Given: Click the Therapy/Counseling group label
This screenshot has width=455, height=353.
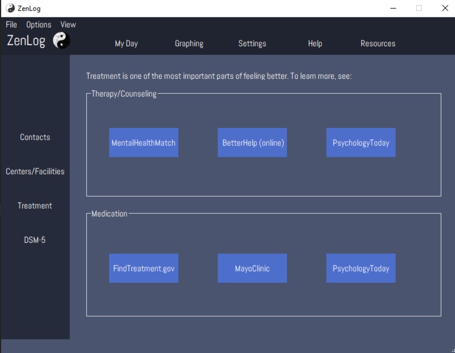Looking at the screenshot, I should [x=124, y=94].
